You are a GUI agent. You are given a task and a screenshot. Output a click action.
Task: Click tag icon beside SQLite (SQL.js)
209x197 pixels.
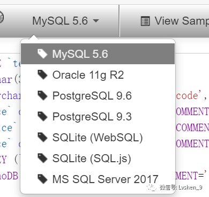point(42,158)
